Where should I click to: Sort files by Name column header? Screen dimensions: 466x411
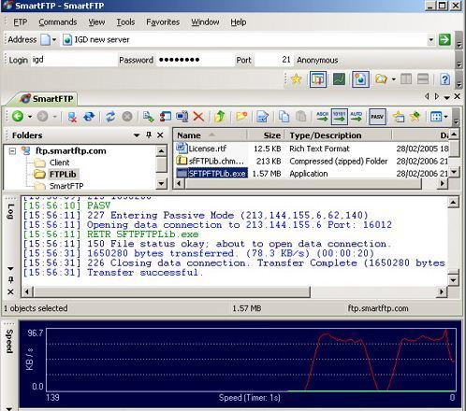coord(211,135)
